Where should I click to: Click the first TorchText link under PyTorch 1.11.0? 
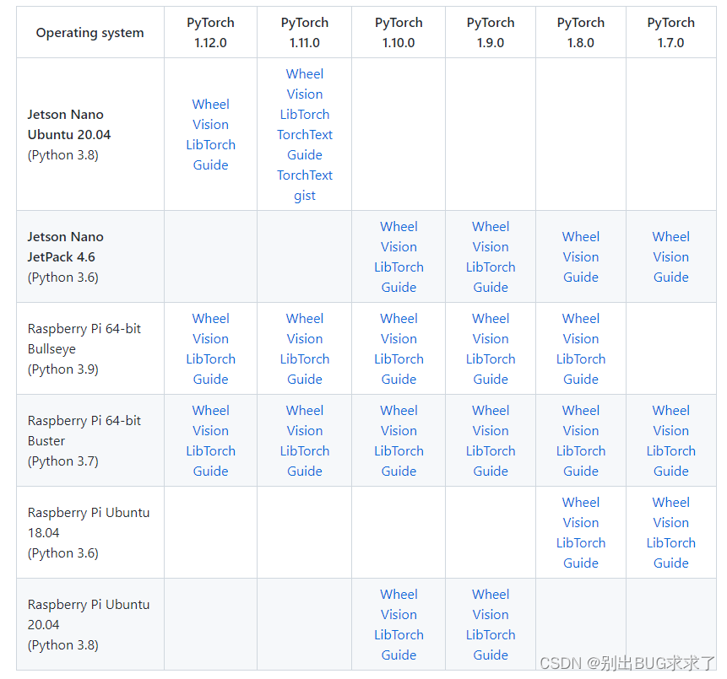[305, 135]
